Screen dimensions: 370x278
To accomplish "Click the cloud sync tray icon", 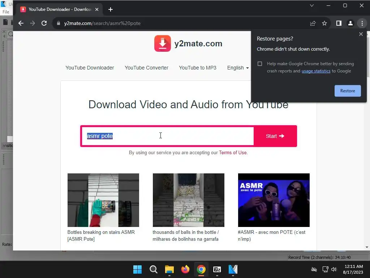I will click(314, 269).
